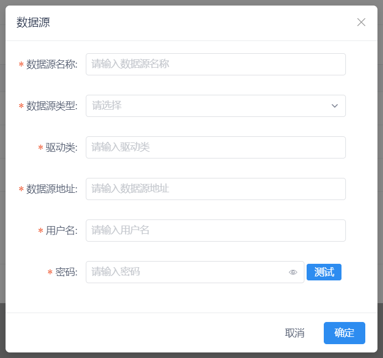This screenshot has width=383, height=358.
Task: Click the 驱动类 field label
Action: click(x=61, y=148)
